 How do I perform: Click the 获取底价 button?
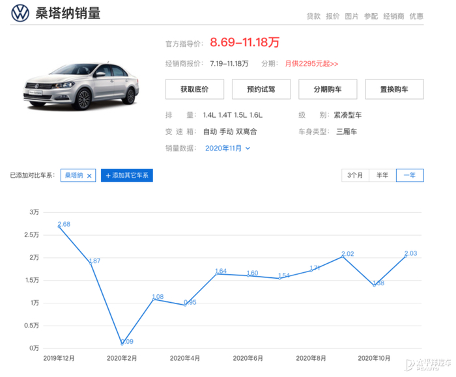(x=194, y=89)
